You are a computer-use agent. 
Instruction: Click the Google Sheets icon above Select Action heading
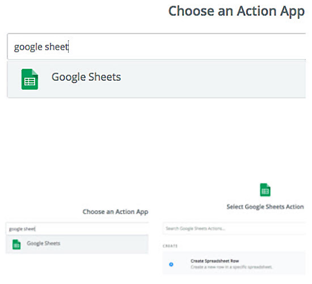(265, 190)
